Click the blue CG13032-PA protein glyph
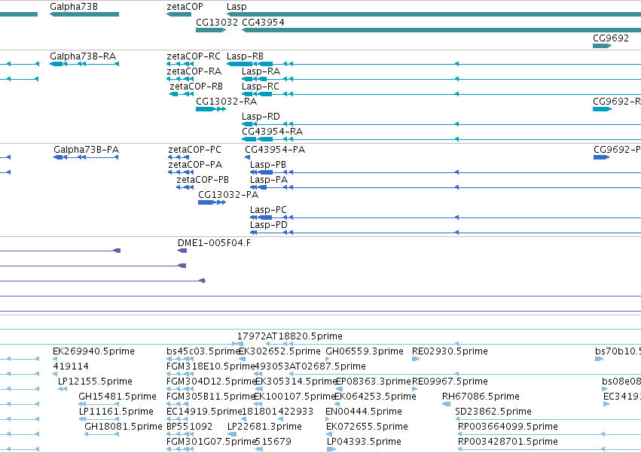 [212, 202]
